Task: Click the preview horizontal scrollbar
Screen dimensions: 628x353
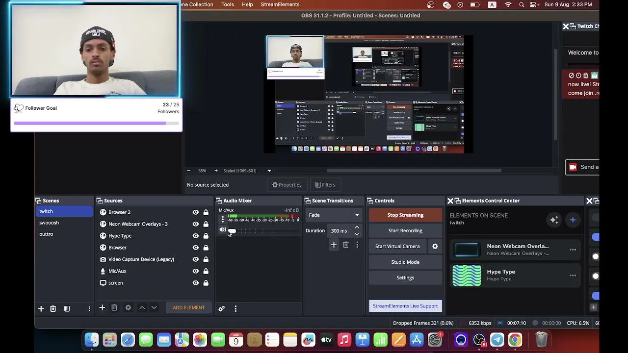Action: click(414, 171)
